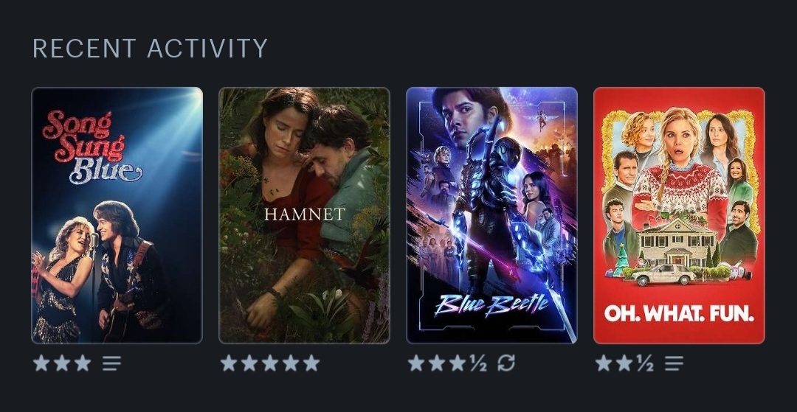This screenshot has height=412, width=797.
Task: Open the Blue Beetle poster
Action: pos(492,215)
